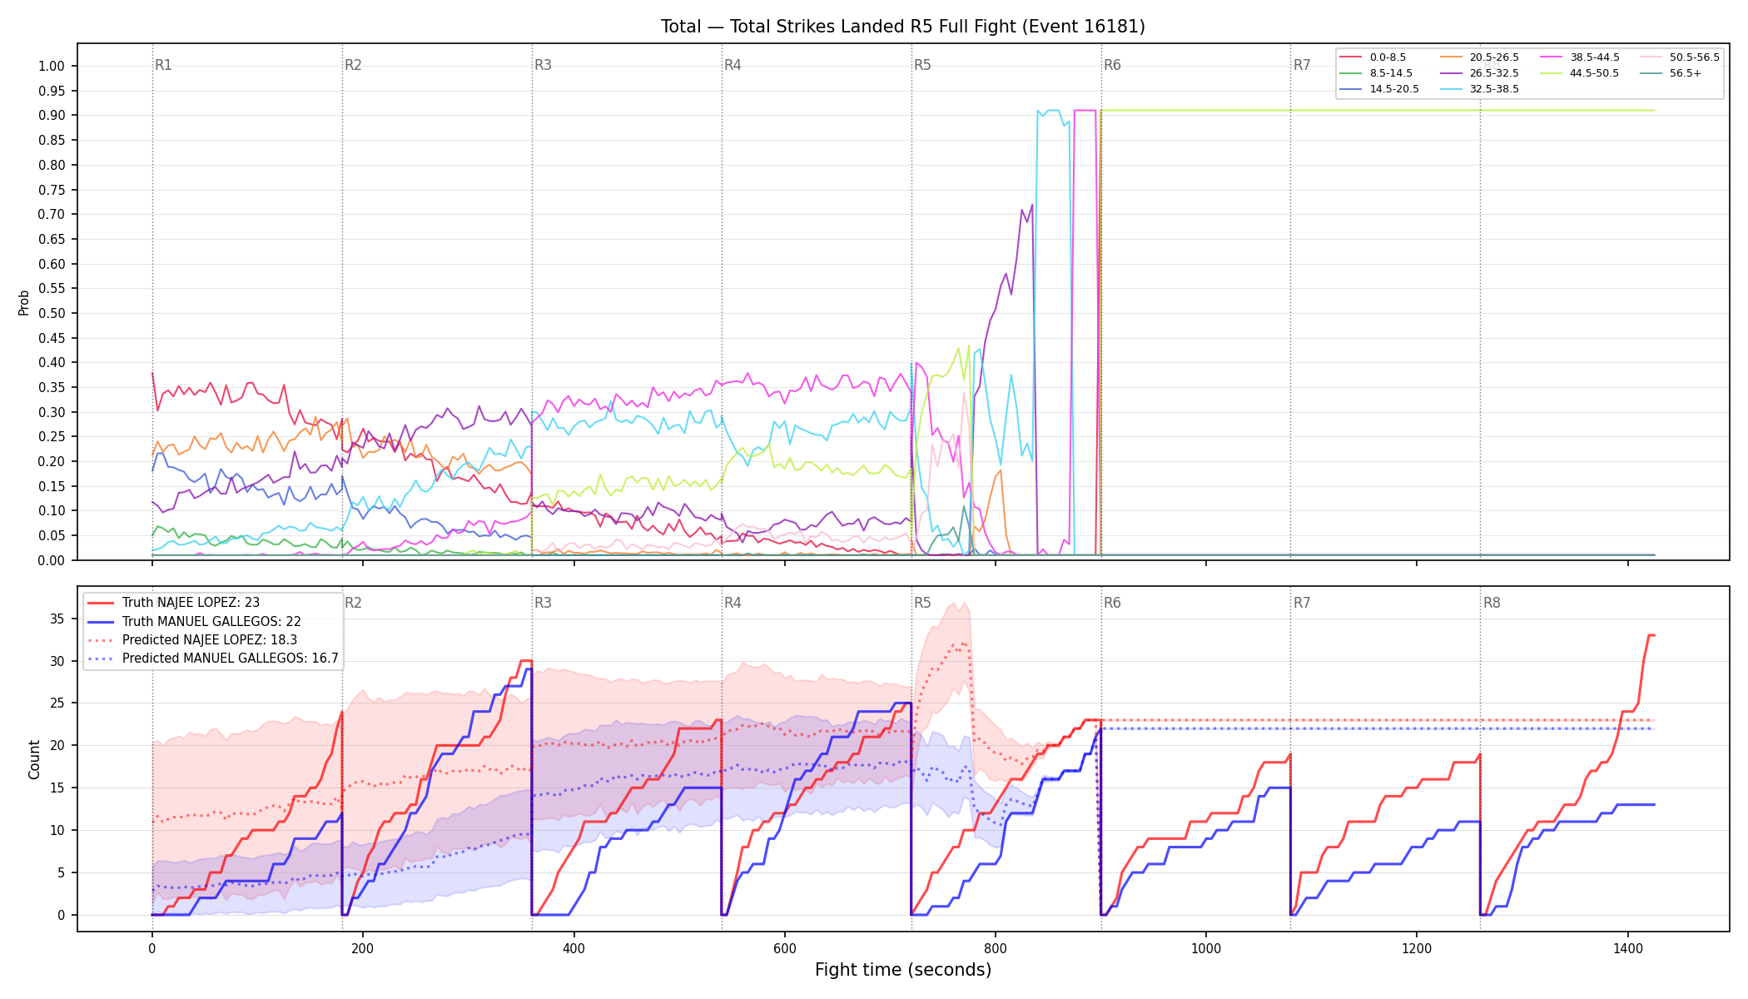Viewport: 1748px width, 999px height.
Task: Click the 35 tick on Count axis
Action: (57, 619)
